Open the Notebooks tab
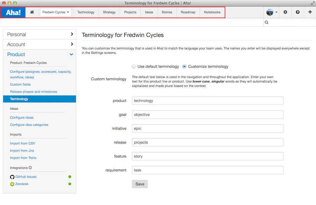Image resolution: width=316 pixels, height=205 pixels. 212,12
